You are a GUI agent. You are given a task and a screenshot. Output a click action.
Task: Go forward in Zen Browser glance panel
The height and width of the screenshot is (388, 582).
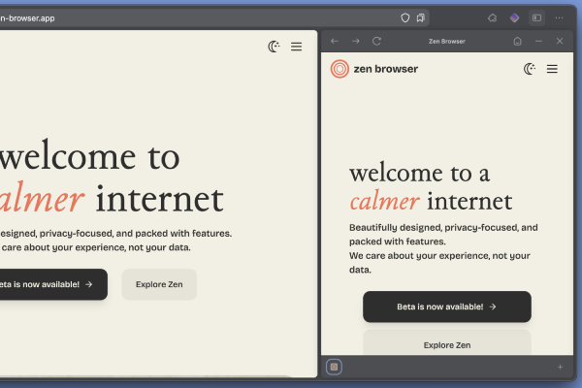coord(356,41)
